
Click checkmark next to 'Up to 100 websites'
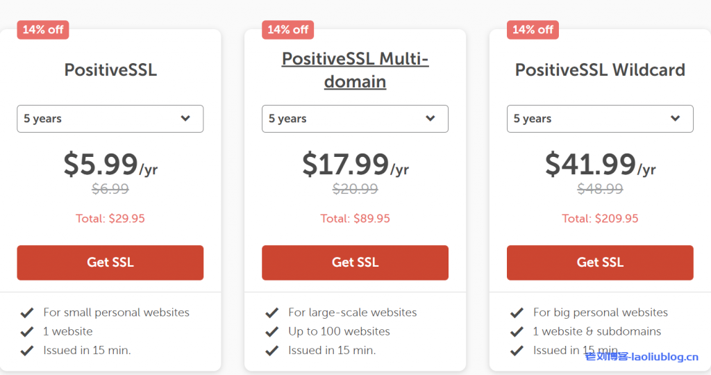tap(272, 332)
